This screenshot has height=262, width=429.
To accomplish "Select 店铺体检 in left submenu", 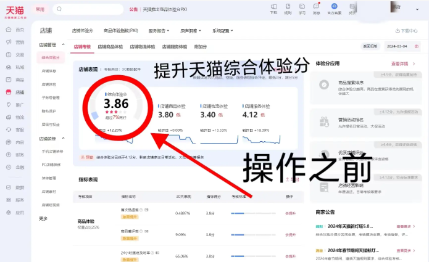I will pyautogui.click(x=49, y=84).
